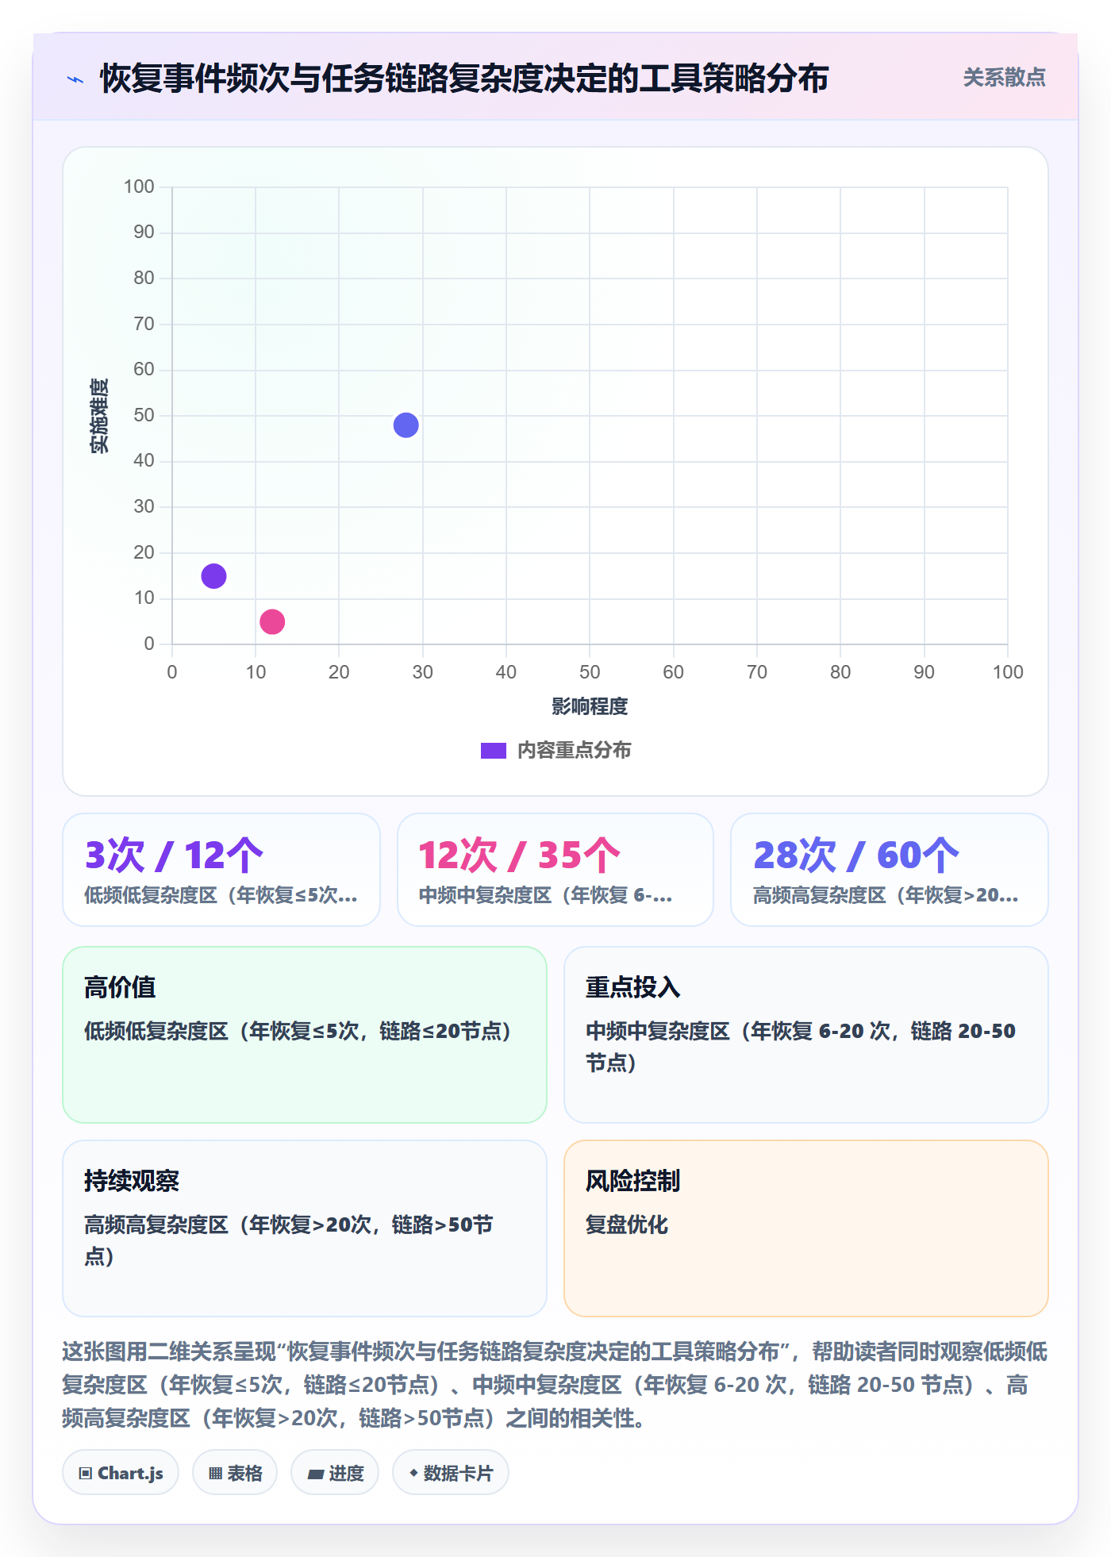The image size is (1111, 1557).
Task: Click the Chart.js tag chip
Action: tap(121, 1473)
